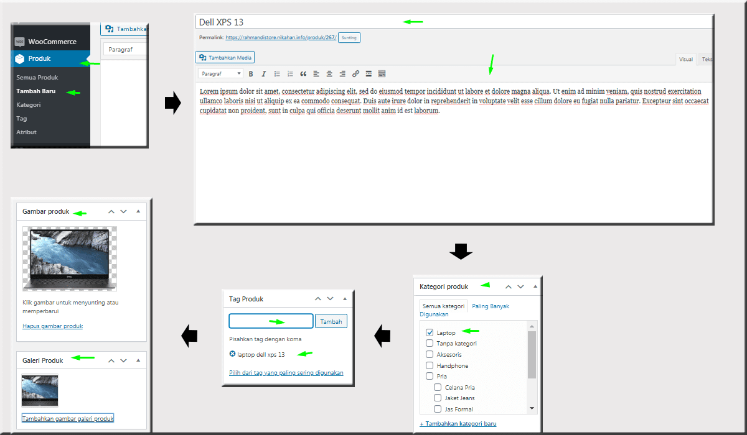Switch to the Visual editor tab

(x=686, y=59)
